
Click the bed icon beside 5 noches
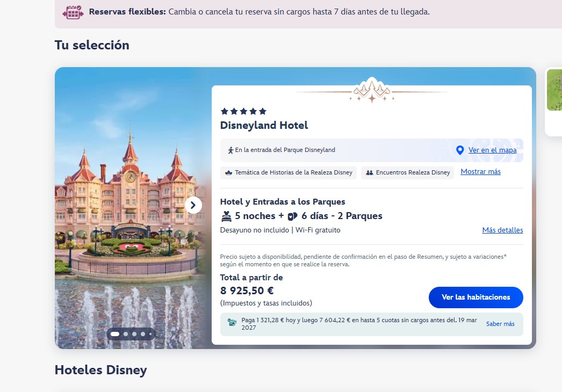tap(227, 216)
